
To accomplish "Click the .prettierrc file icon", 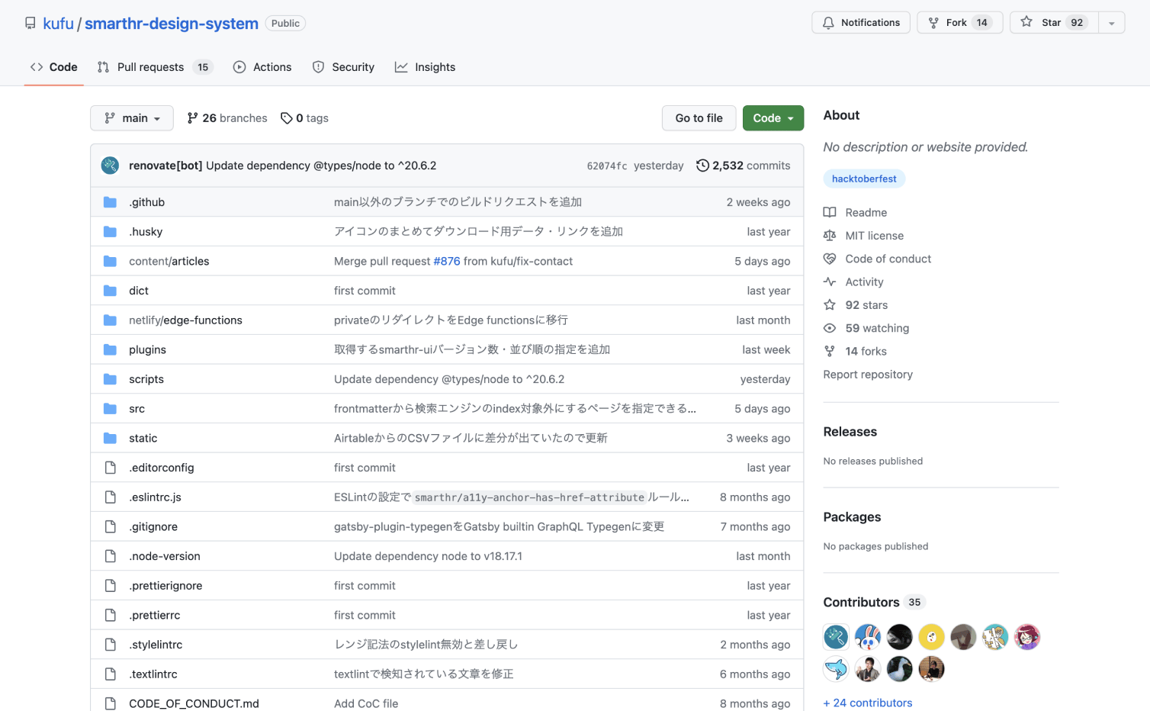I will pyautogui.click(x=110, y=615).
